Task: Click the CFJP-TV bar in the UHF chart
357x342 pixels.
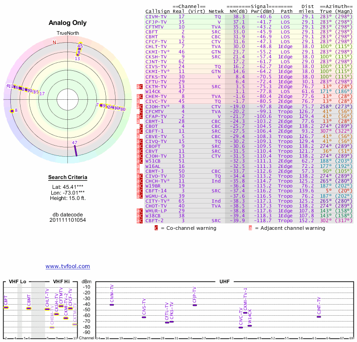Action: pyautogui.click(x=195, y=305)
